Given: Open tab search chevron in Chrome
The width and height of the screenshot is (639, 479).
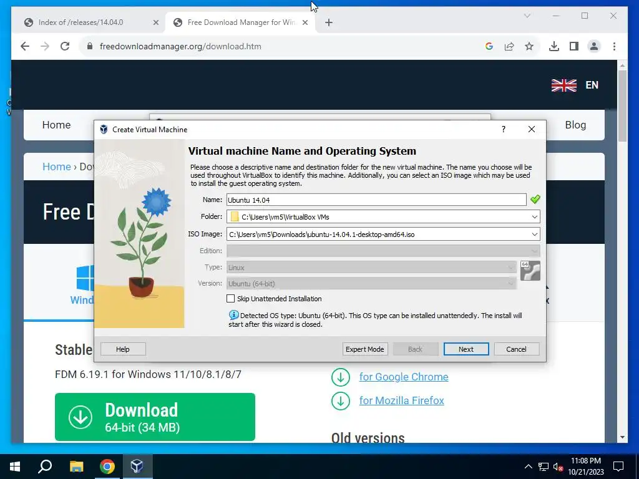Looking at the screenshot, I should [527, 16].
